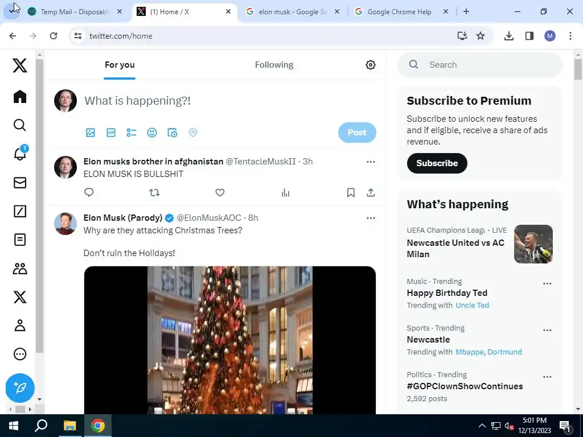Viewport: 583px width, 437px height.
Task: Go to Home via house icon
Action: pos(20,97)
